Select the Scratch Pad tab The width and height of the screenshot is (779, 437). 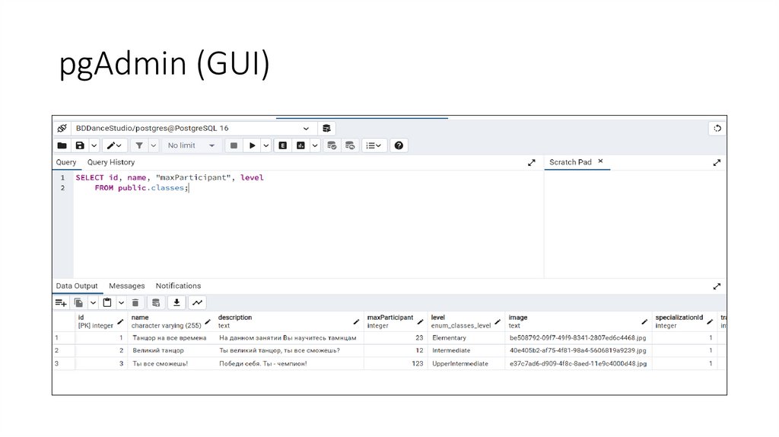(571, 162)
